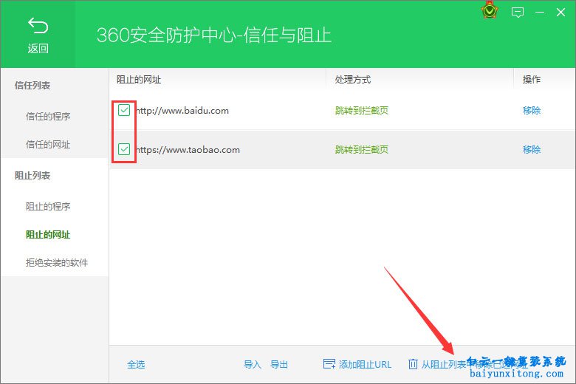Minimize the 360 security window
The width and height of the screenshot is (576, 384).
pos(540,12)
